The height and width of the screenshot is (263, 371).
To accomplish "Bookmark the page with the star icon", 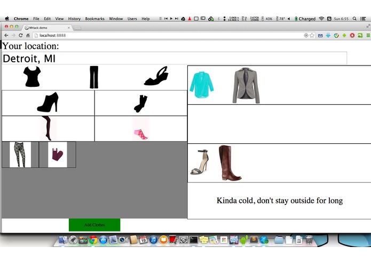I will [x=312, y=35].
